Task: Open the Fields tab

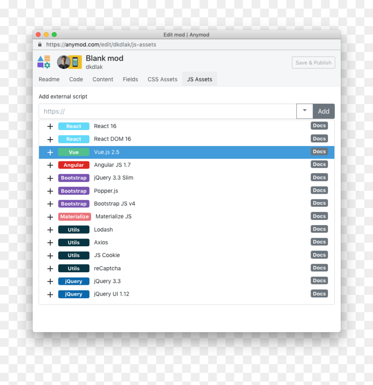Action: coord(131,79)
